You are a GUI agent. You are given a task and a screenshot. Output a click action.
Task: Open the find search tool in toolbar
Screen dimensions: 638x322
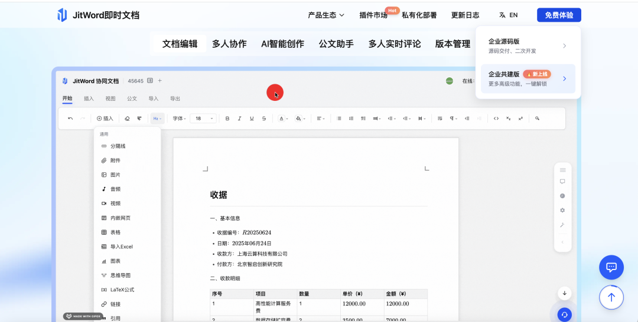(537, 119)
